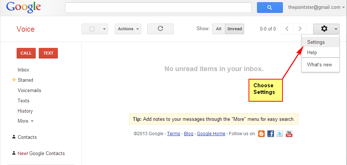The width and height of the screenshot is (347, 165).
Task: Click the blue search magnifier button
Action: 270,7
